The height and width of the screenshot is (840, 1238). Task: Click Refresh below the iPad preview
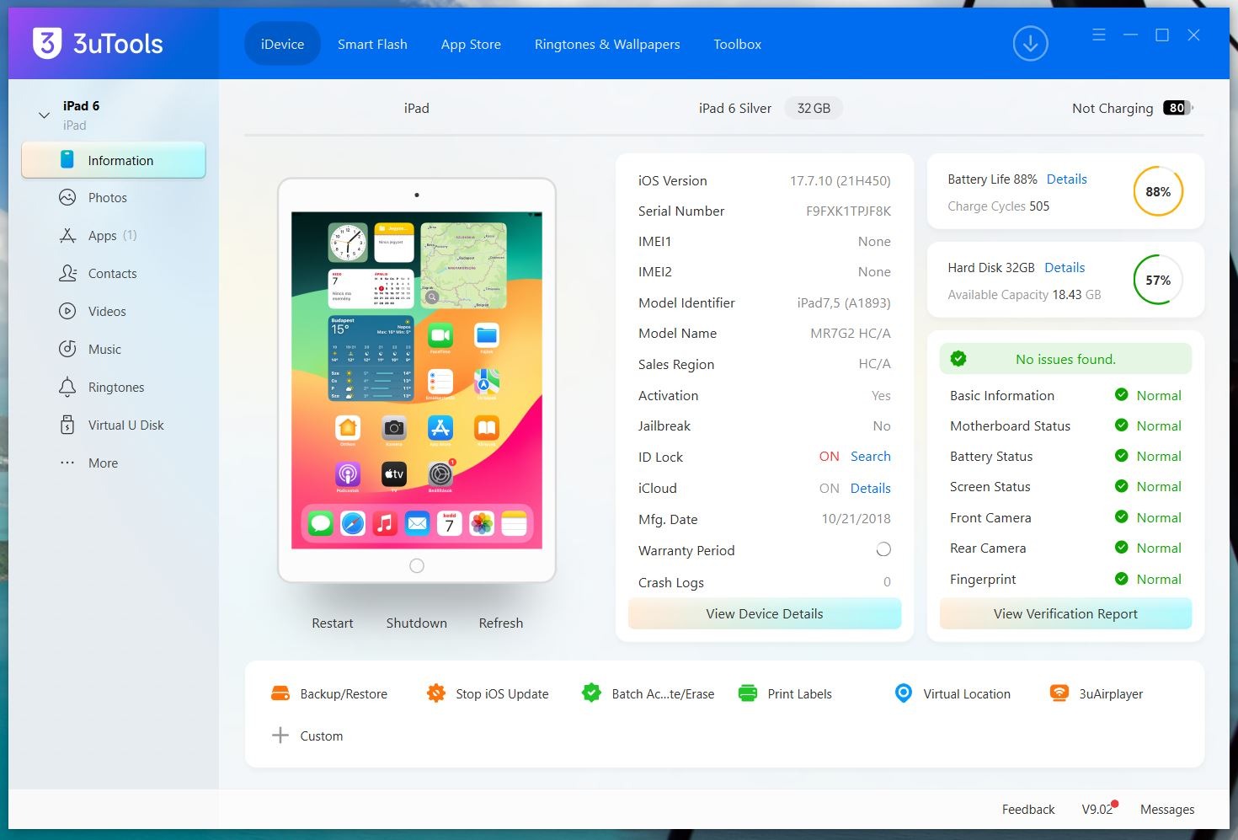tap(501, 623)
